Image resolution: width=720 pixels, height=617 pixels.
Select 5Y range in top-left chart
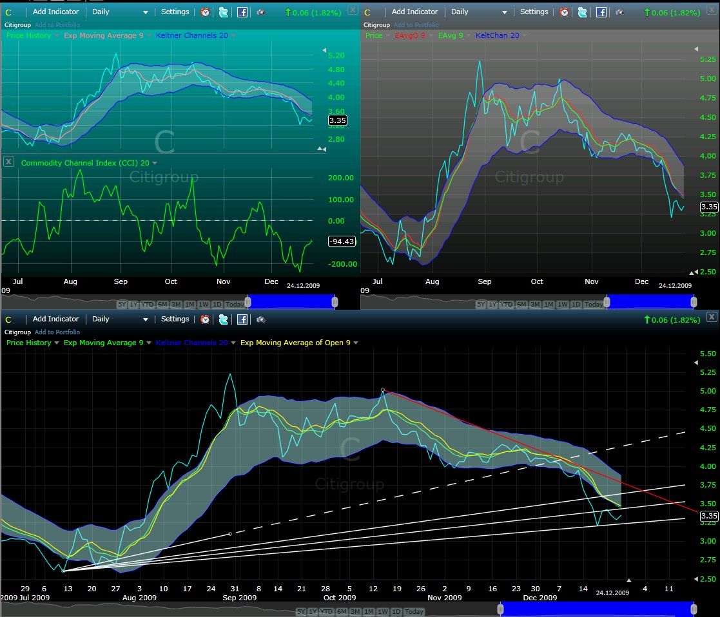click(x=122, y=304)
